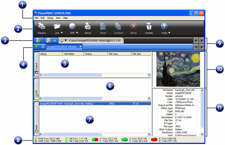Sort by the Job Name column header

click(73, 54)
